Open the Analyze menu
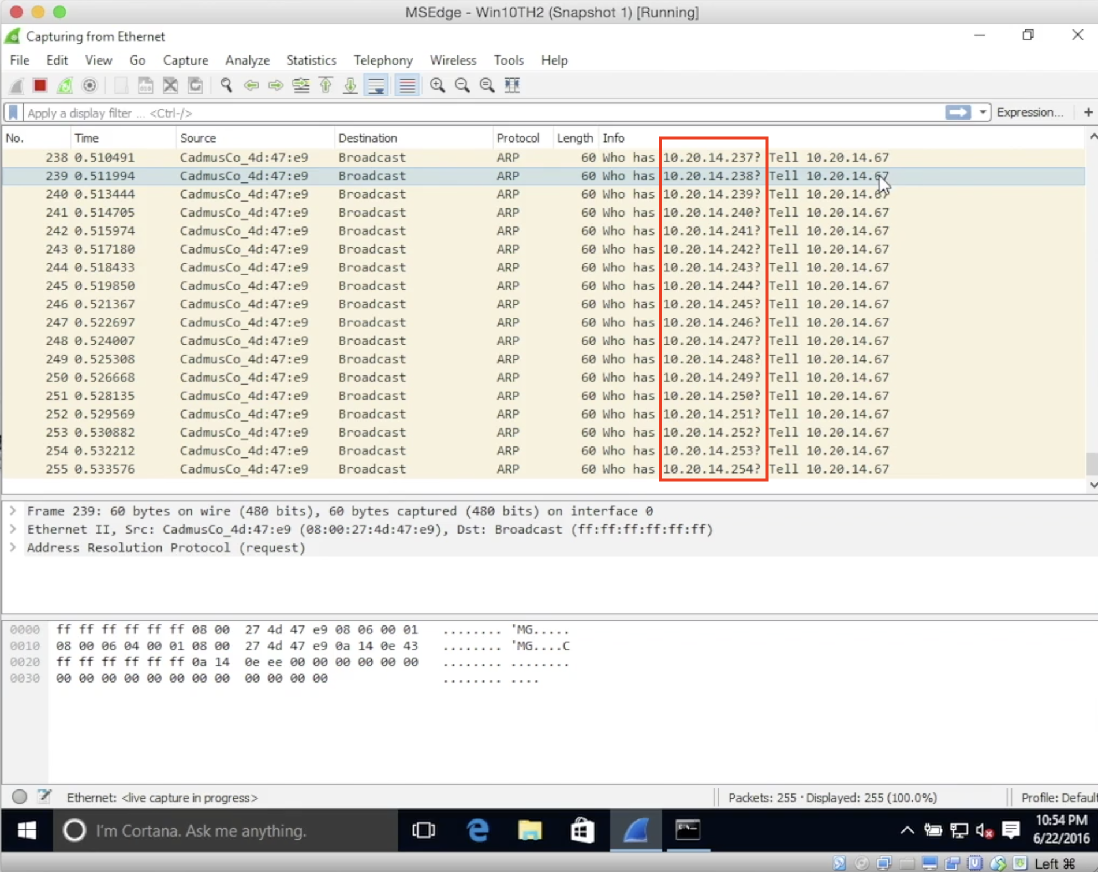Screen dimensions: 1098x872 click(x=247, y=60)
